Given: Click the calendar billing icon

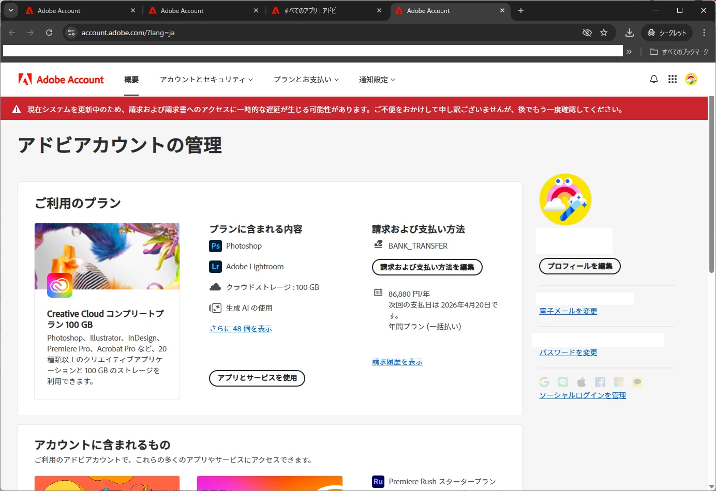Looking at the screenshot, I should pos(378,293).
